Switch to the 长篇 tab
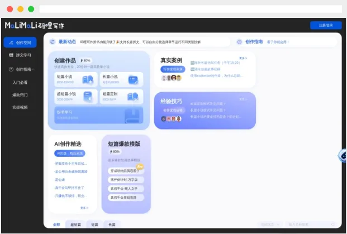This screenshot has width=347, height=234. pos(112,225)
